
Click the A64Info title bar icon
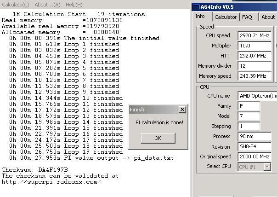coord(196,7)
